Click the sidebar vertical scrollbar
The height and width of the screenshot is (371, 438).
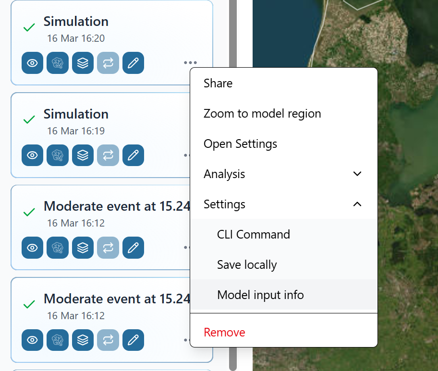(233, 192)
